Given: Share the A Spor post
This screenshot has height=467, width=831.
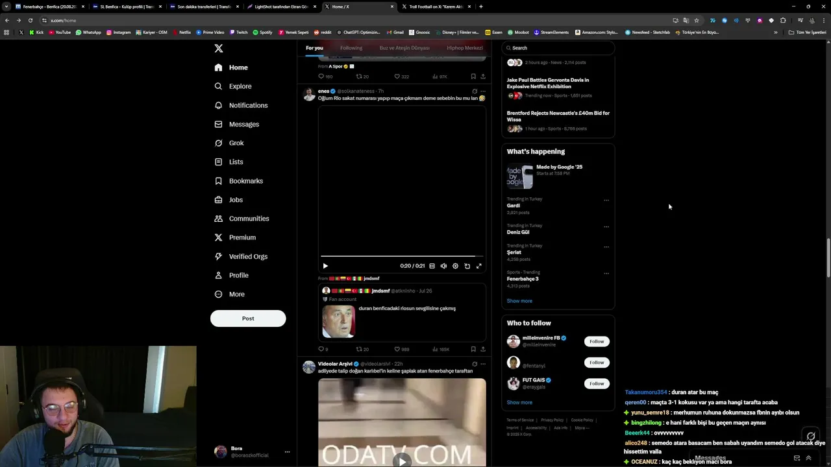Looking at the screenshot, I should pos(482,77).
